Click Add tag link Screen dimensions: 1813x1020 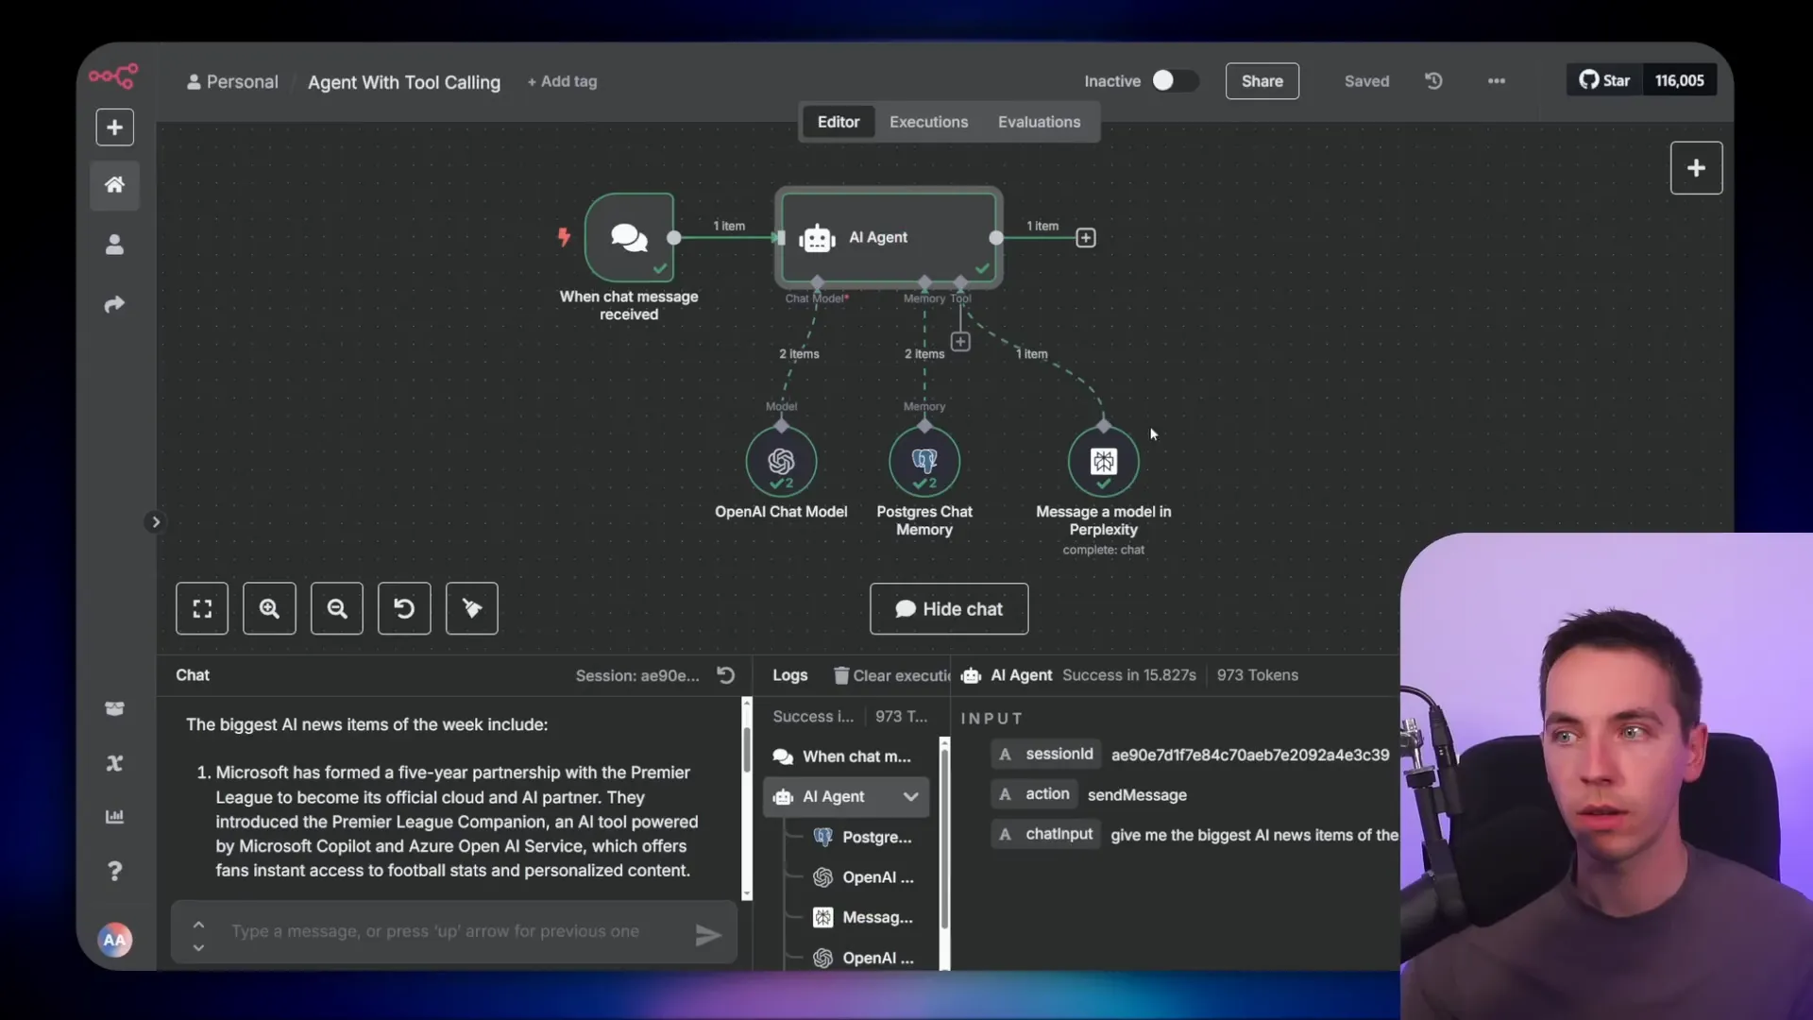tap(562, 81)
